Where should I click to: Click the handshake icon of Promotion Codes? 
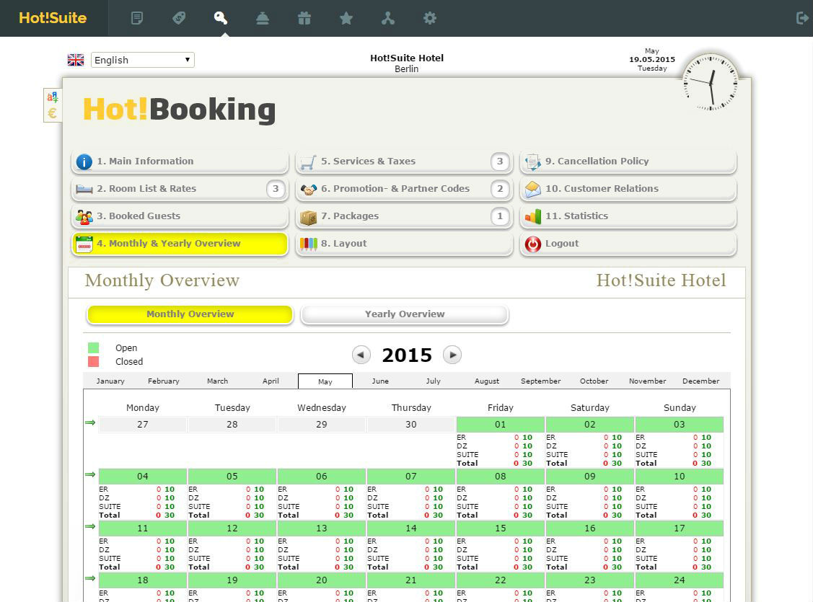pos(309,190)
